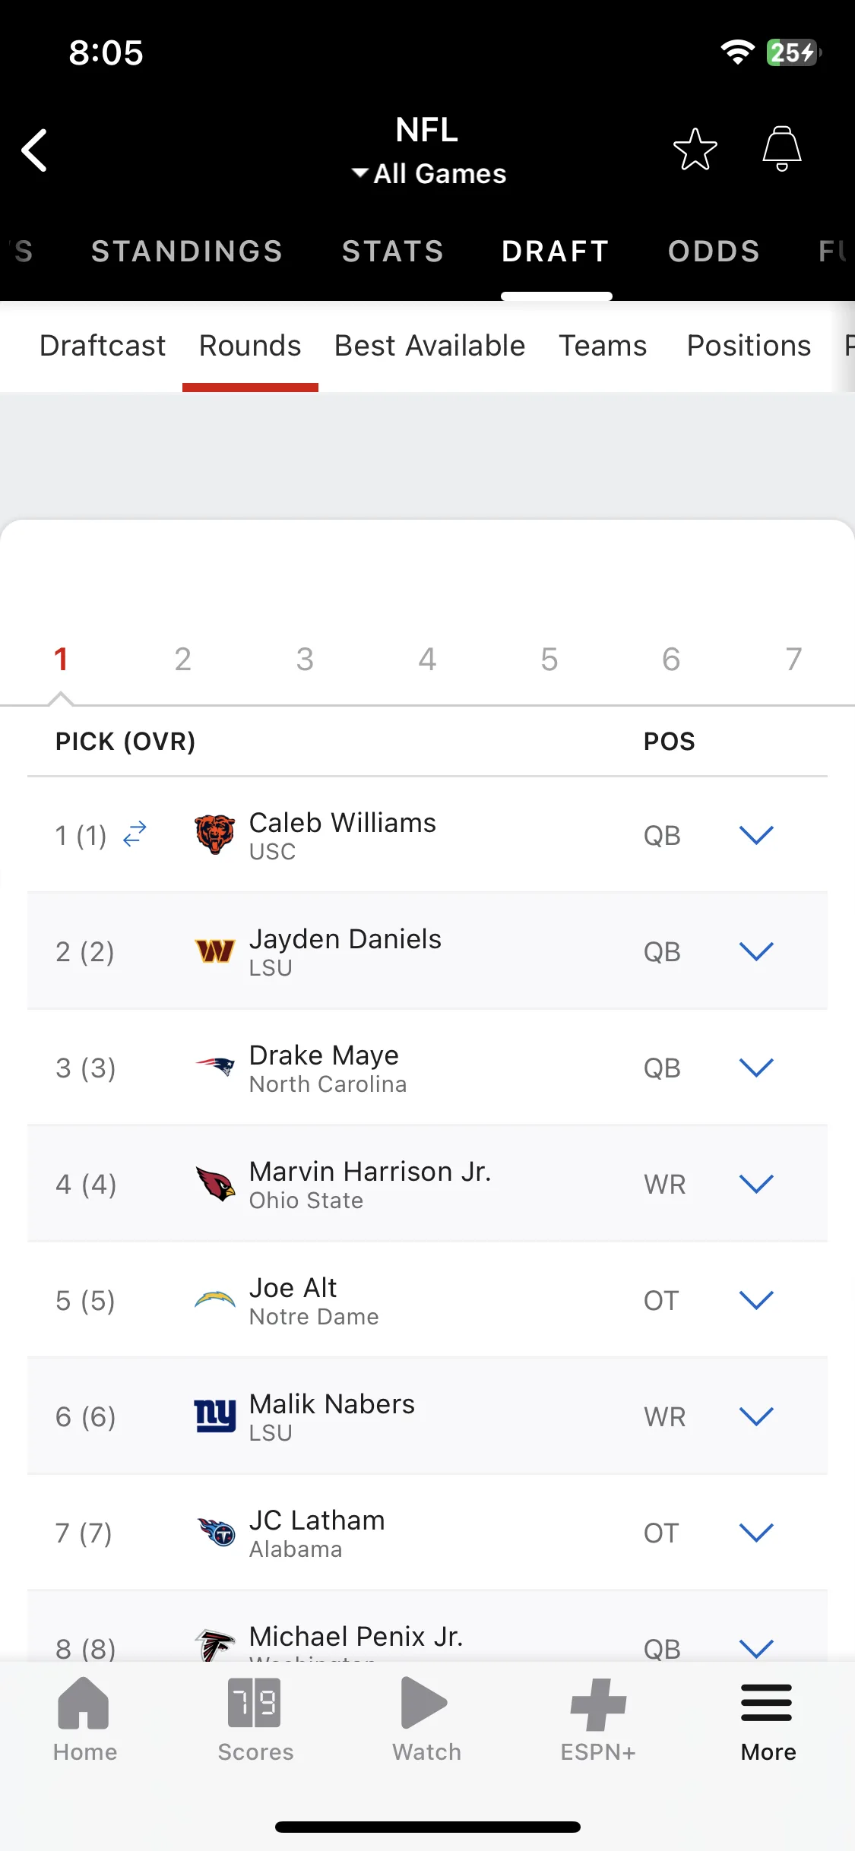Expand Caleb Williams pick details
This screenshot has width=855, height=1851.
pyautogui.click(x=756, y=835)
